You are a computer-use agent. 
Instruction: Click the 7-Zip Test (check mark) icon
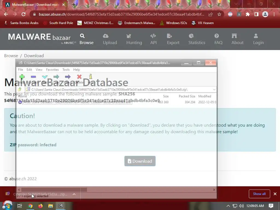point(45,77)
